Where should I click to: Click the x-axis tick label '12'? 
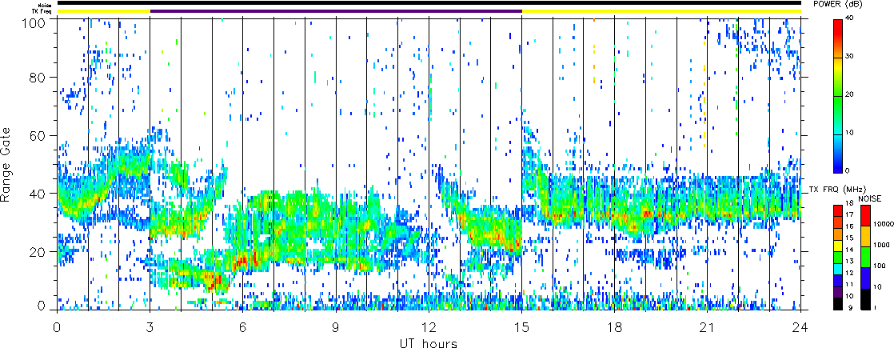[429, 327]
